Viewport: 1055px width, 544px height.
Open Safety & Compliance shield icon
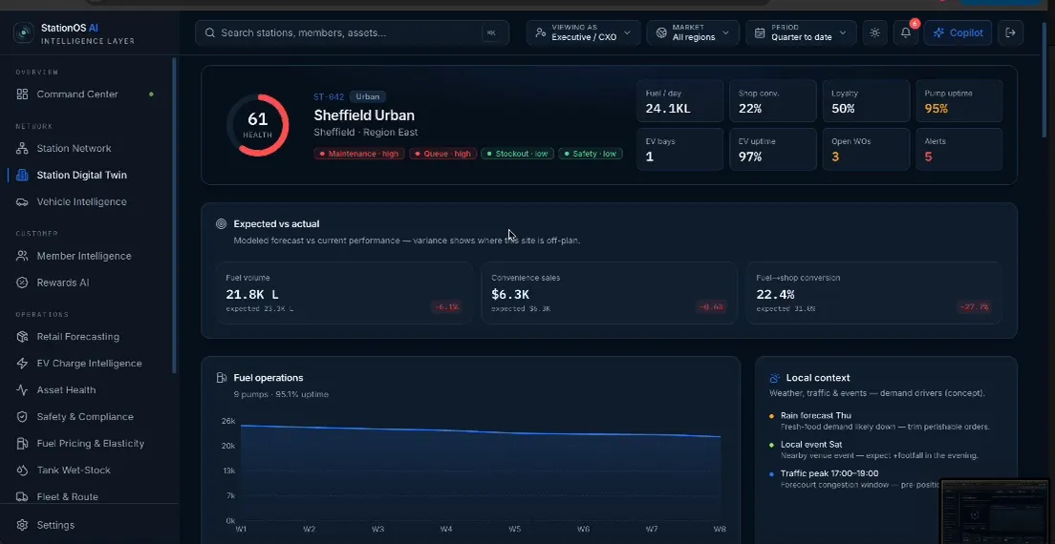[x=22, y=417]
